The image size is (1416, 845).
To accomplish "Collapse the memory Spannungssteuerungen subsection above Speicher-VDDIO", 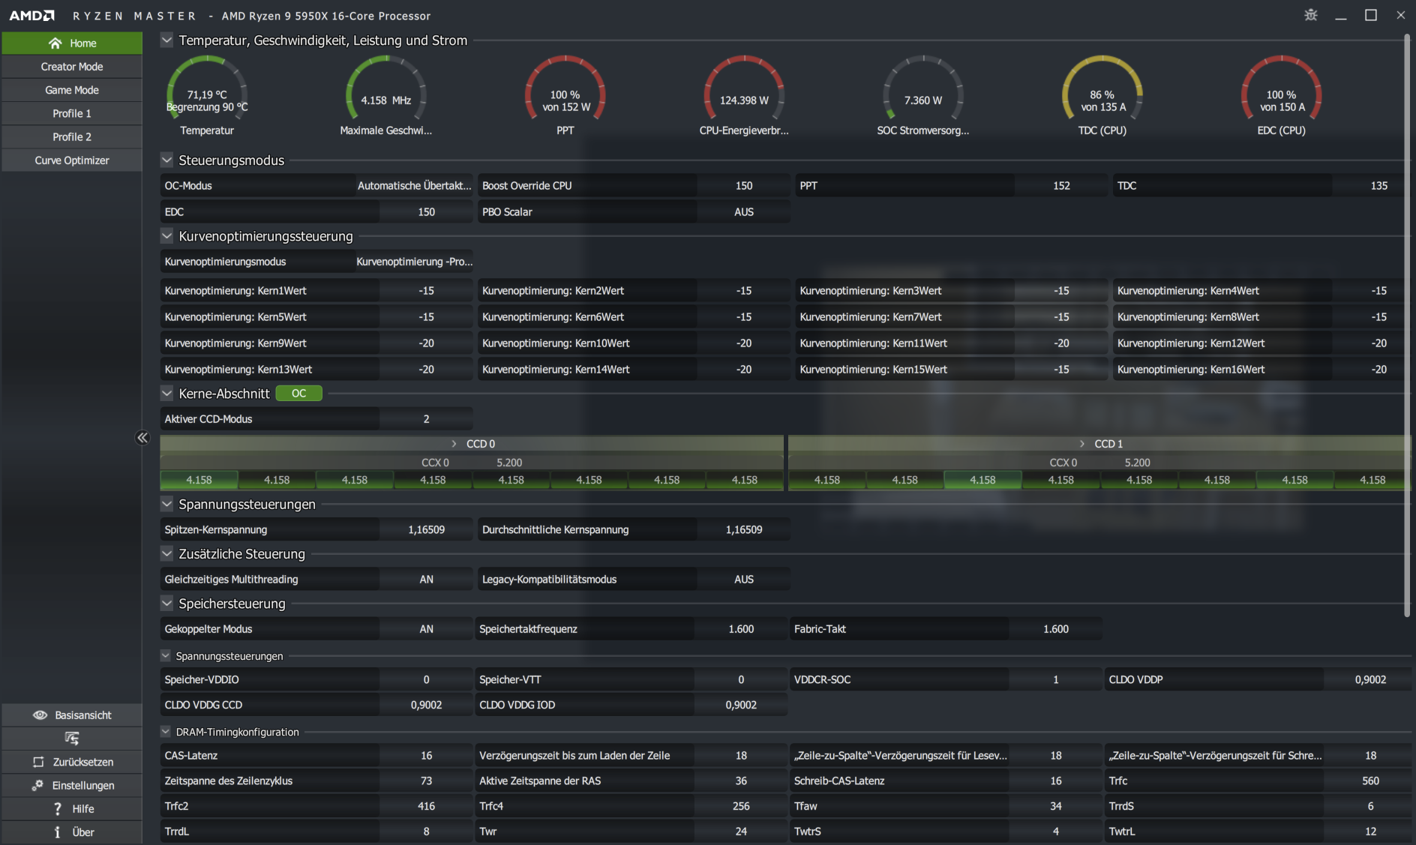I will click(x=166, y=656).
